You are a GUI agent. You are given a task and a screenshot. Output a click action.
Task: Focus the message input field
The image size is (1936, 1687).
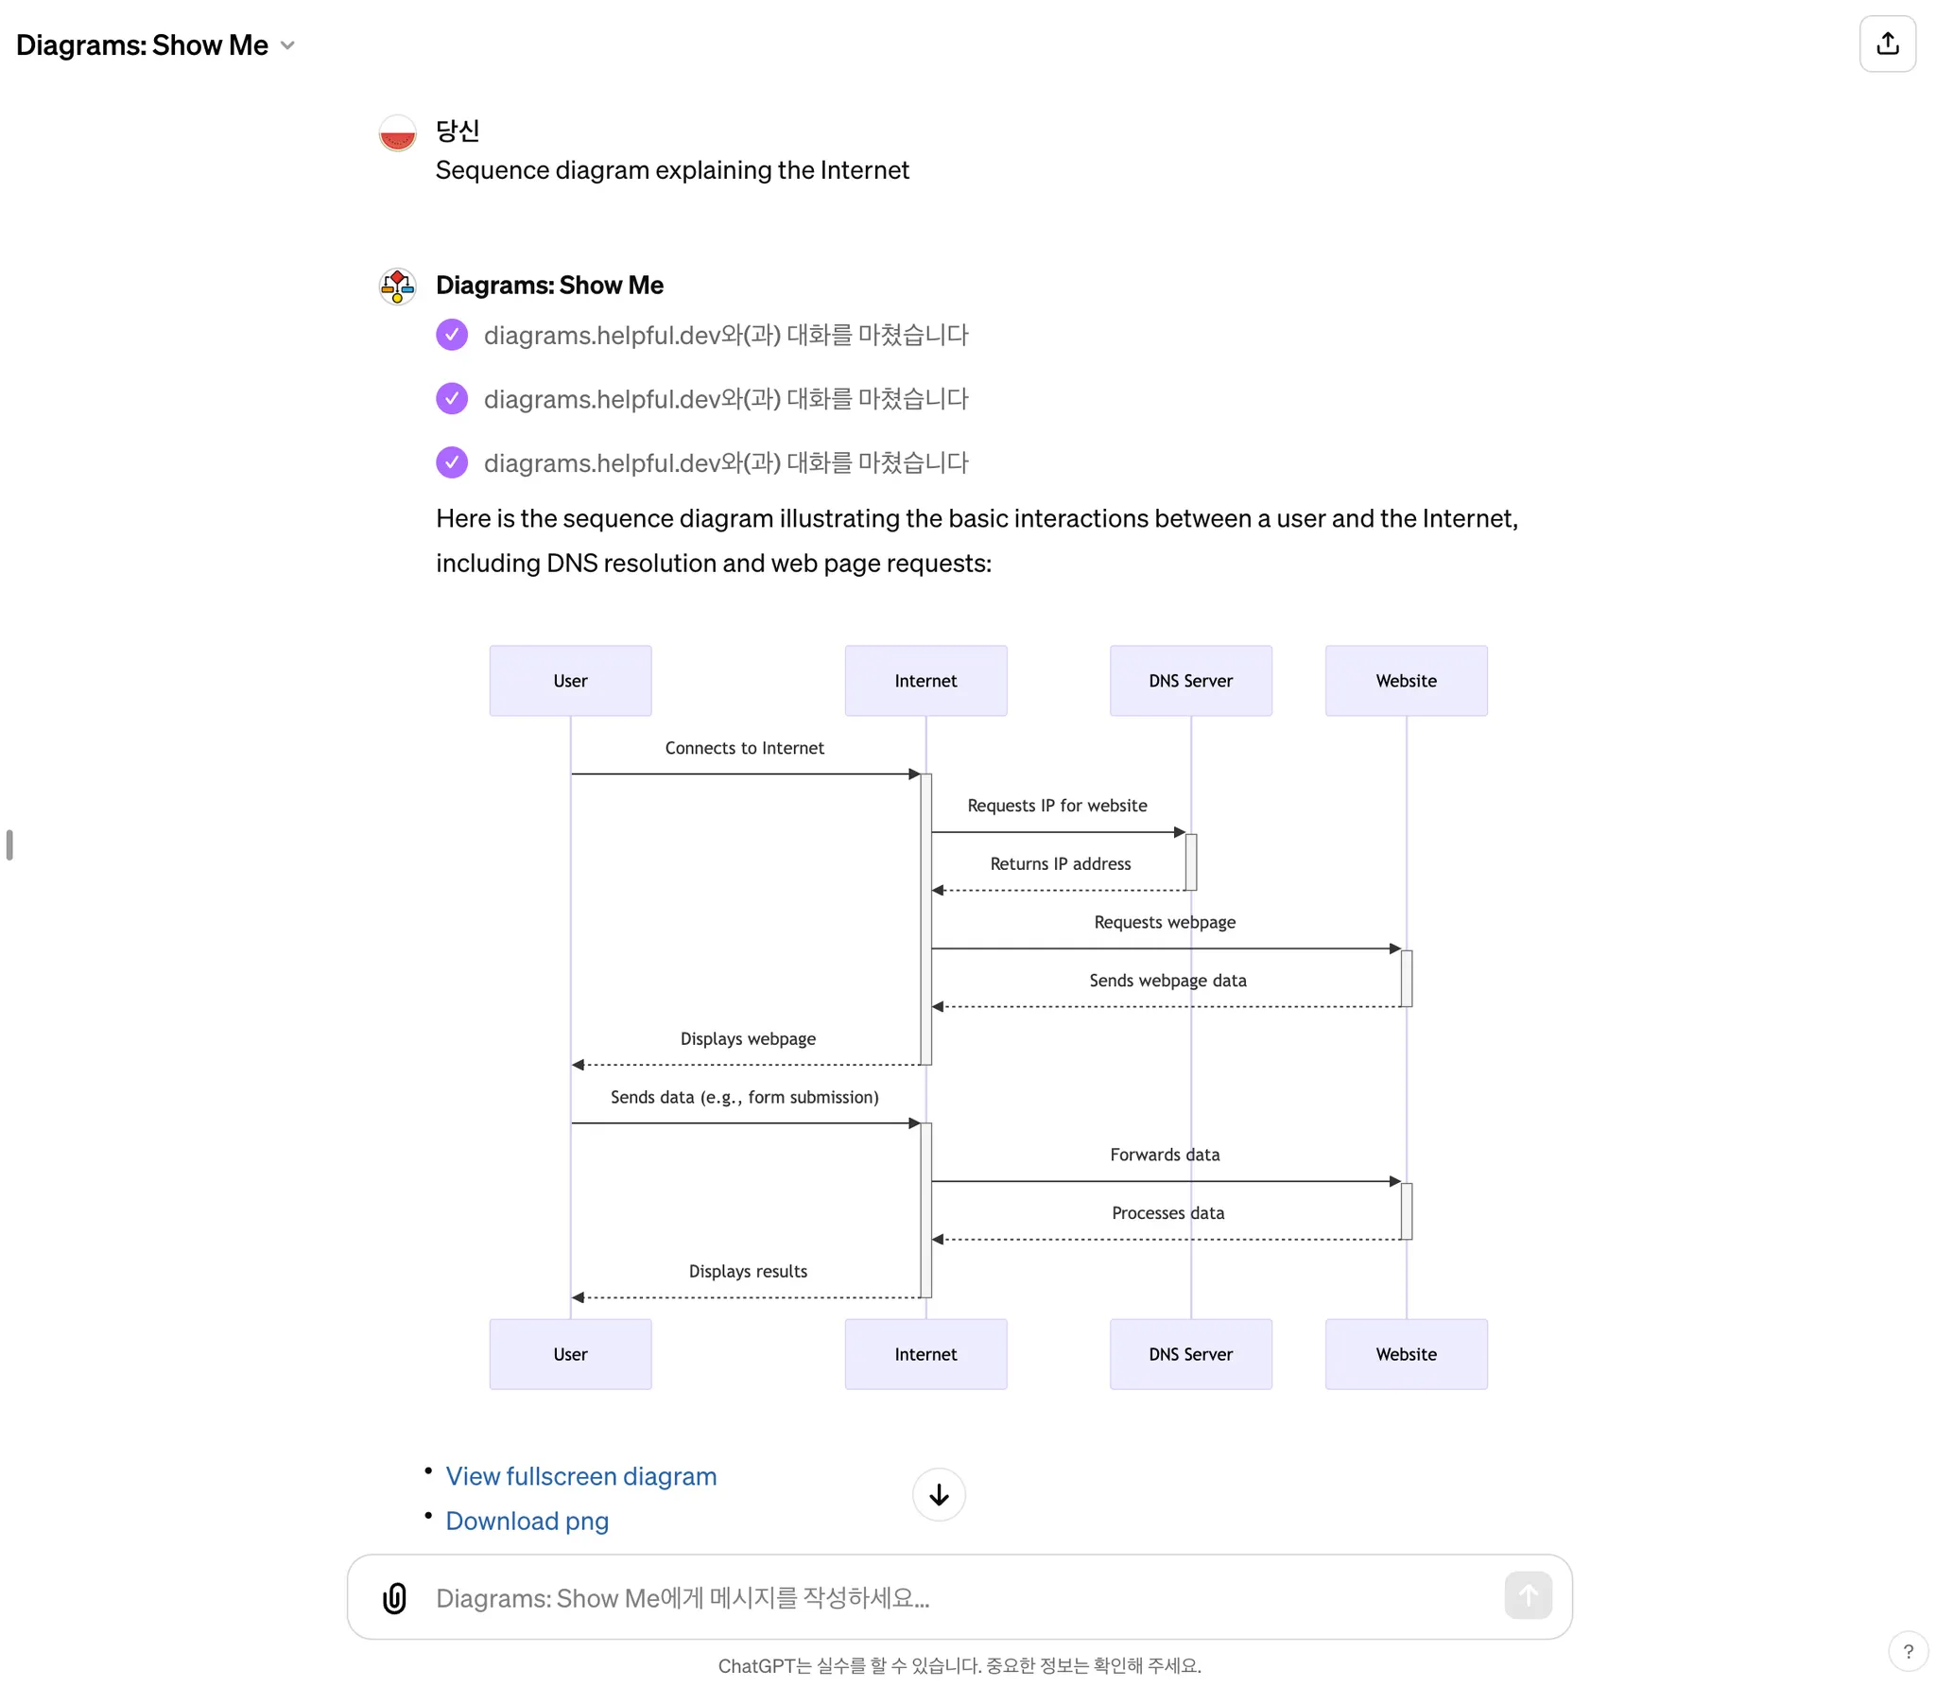[x=945, y=1597]
